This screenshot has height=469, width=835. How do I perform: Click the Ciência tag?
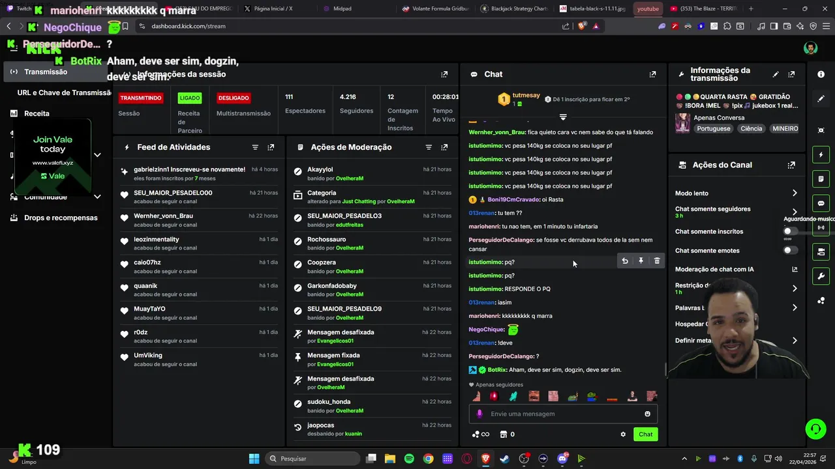(751, 128)
